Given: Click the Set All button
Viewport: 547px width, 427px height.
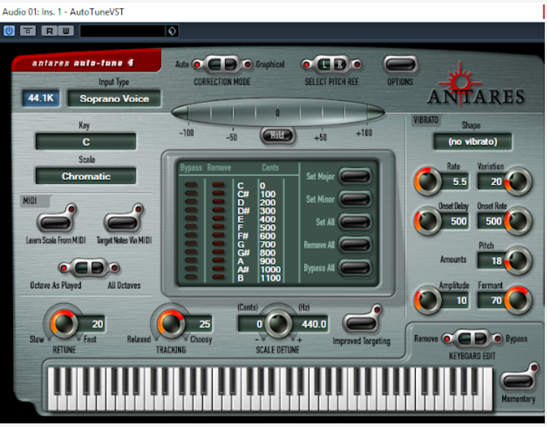Looking at the screenshot, I should coord(355,222).
